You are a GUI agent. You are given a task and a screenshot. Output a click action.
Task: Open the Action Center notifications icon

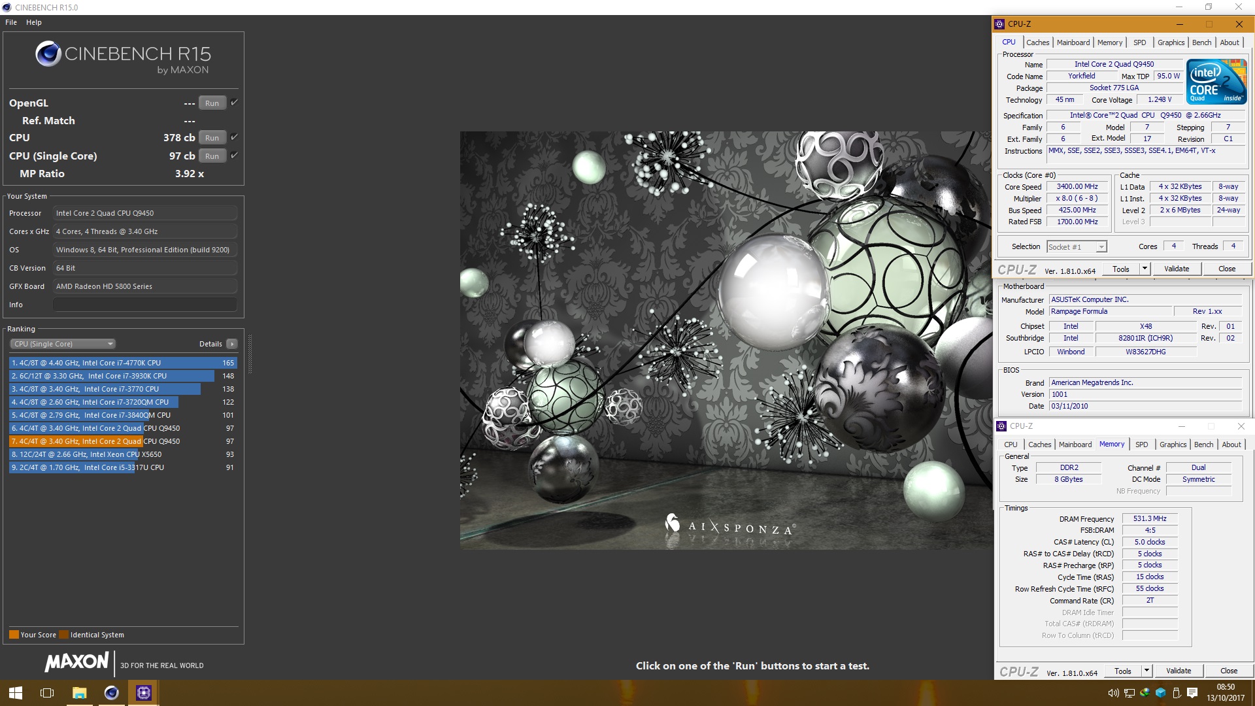point(1192,693)
